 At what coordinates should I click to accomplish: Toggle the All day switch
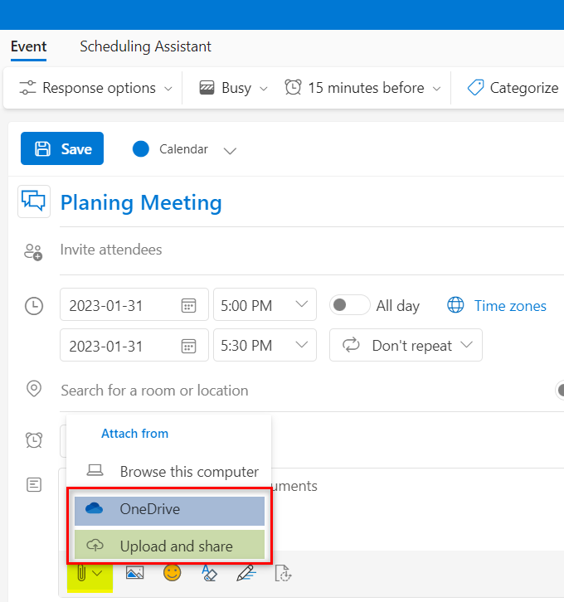[x=350, y=305]
